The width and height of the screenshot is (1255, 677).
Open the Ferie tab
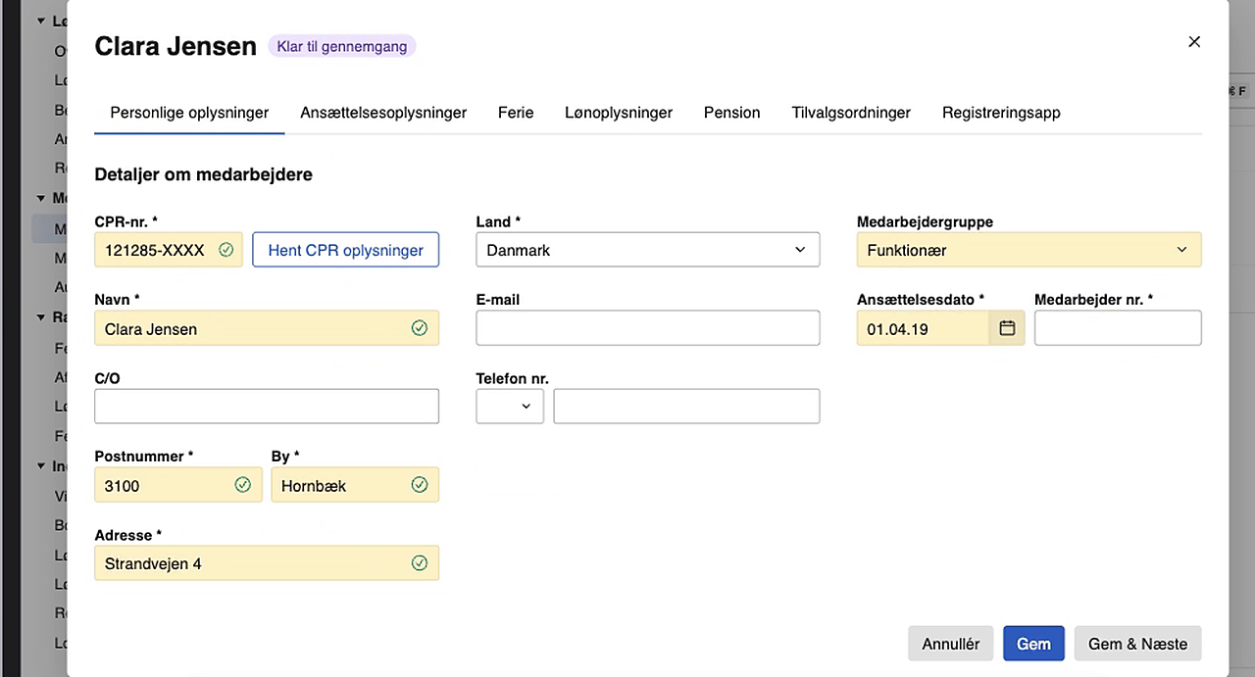pos(516,113)
